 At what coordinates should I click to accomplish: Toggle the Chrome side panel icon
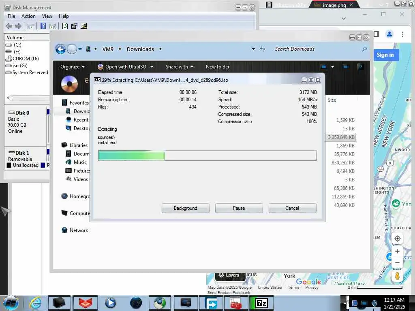coord(376,34)
